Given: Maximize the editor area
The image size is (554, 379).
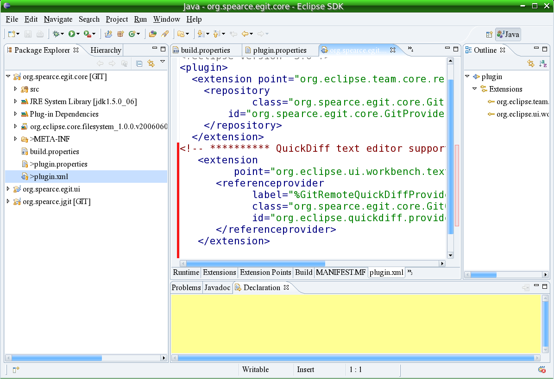Looking at the screenshot, I should [456, 49].
